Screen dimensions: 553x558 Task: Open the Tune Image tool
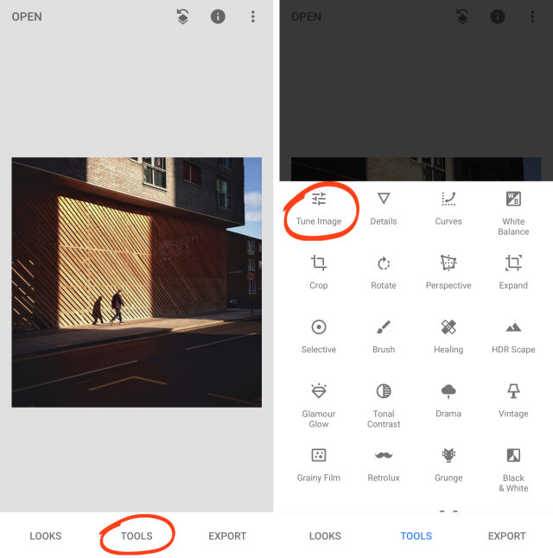tap(319, 209)
